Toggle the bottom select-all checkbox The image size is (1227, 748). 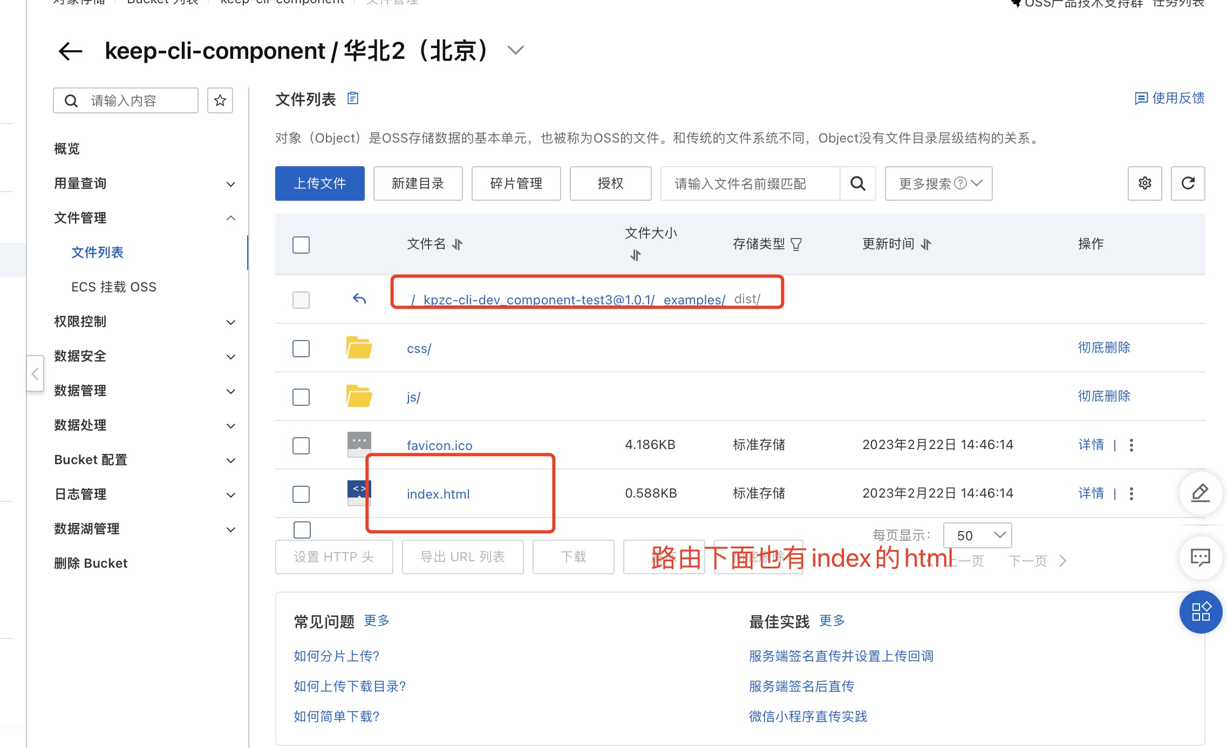pyautogui.click(x=302, y=529)
